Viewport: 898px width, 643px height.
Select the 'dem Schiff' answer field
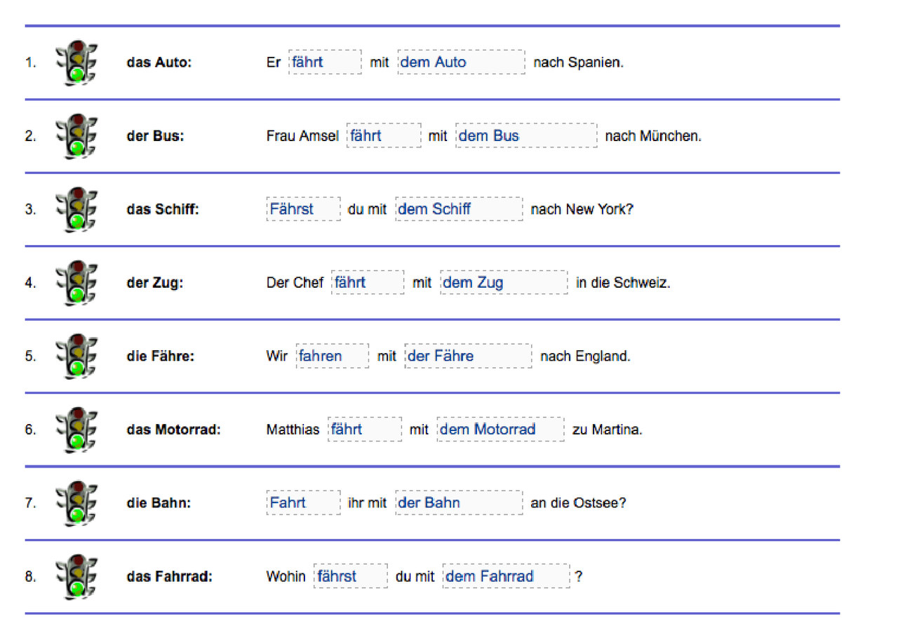[x=459, y=208]
